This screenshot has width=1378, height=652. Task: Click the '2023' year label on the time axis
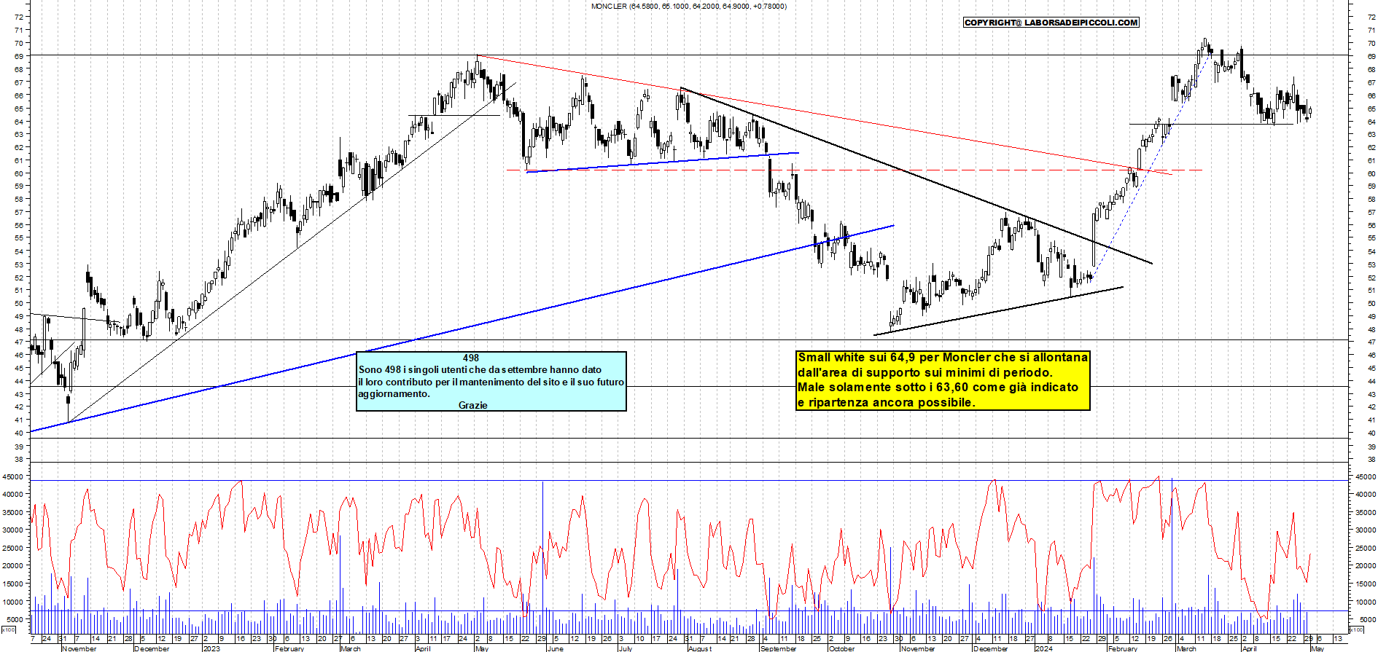point(211,648)
